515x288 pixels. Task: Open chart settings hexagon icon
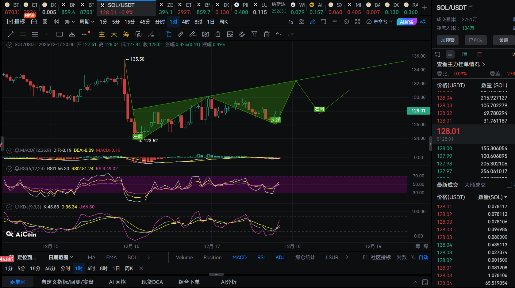[346, 22]
